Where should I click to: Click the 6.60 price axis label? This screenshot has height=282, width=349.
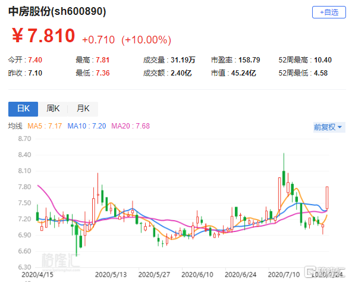(24, 251)
